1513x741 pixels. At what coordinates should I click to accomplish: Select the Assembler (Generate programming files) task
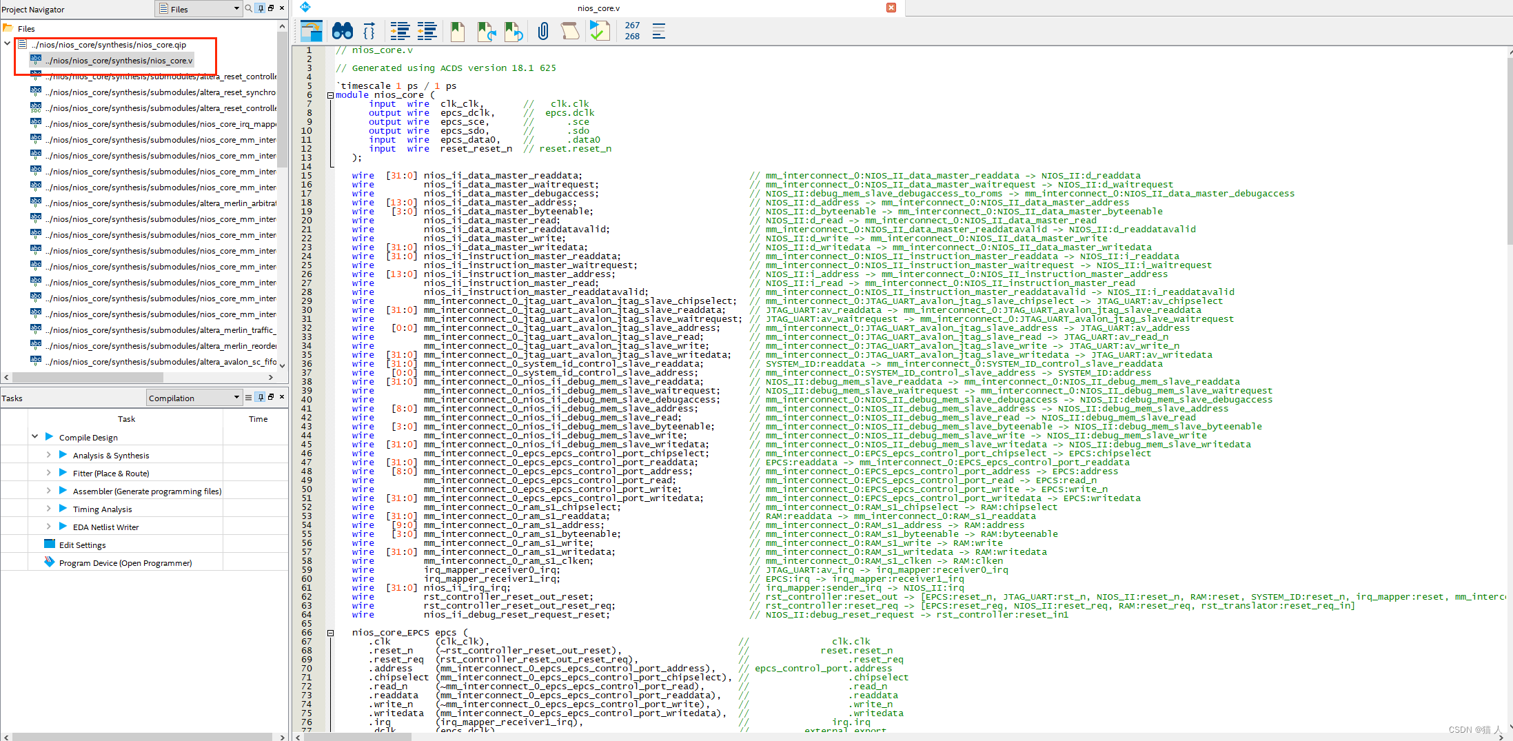coord(147,491)
